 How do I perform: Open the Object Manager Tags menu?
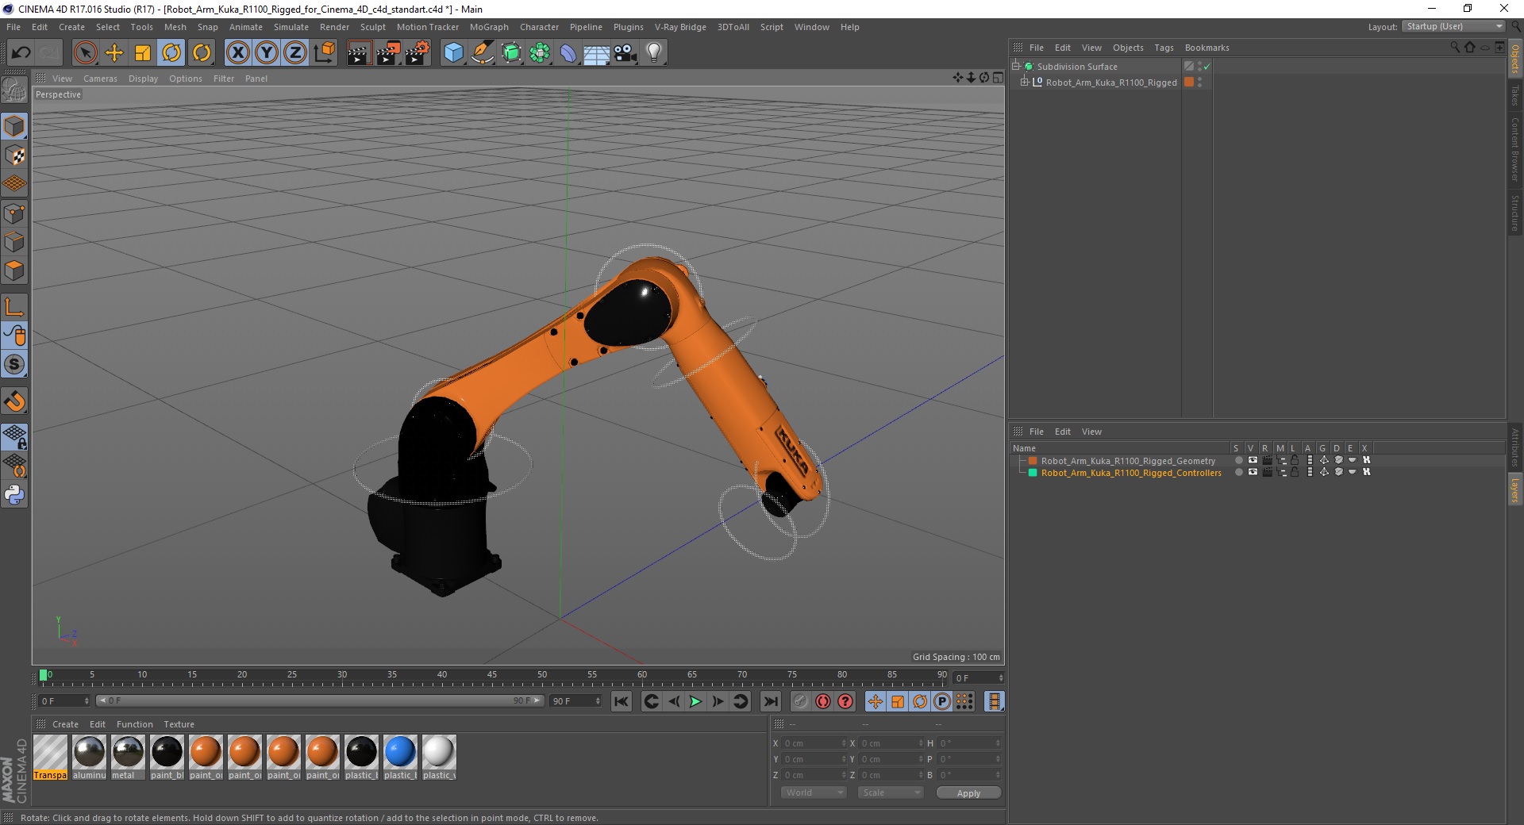coord(1164,48)
